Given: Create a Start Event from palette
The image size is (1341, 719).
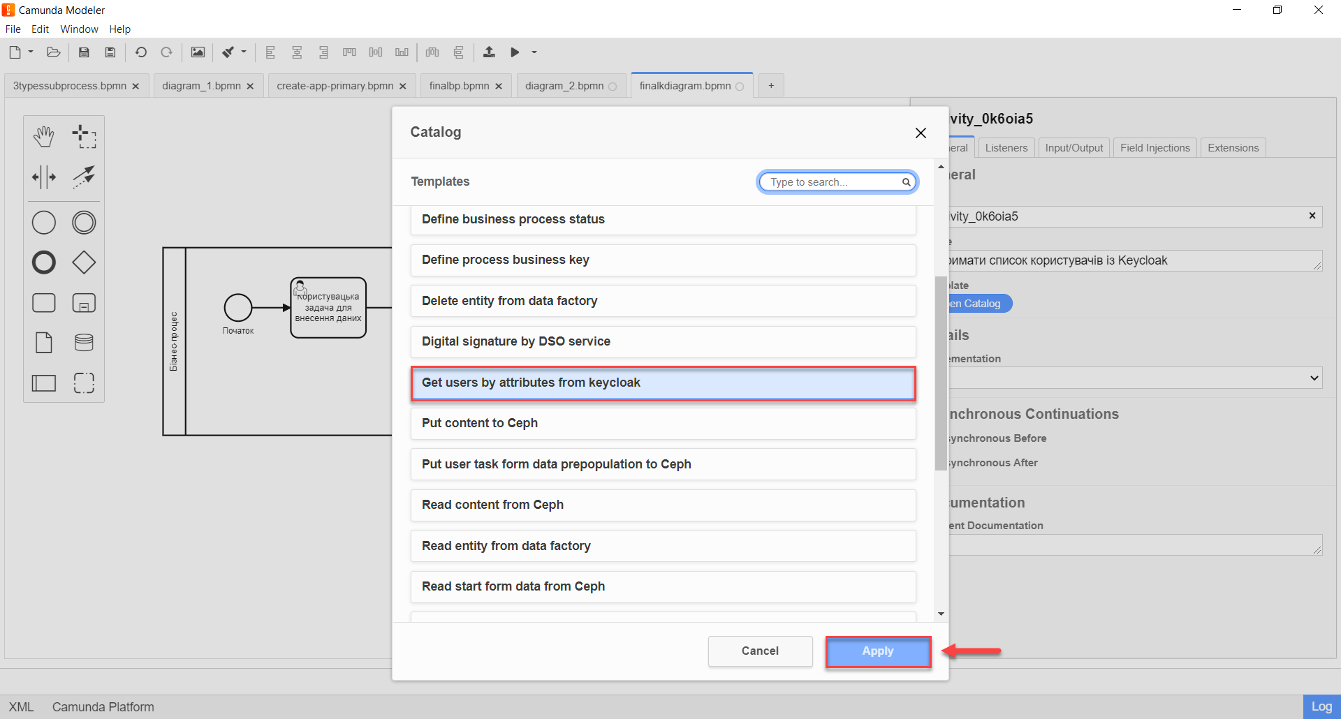Looking at the screenshot, I should click(x=43, y=223).
